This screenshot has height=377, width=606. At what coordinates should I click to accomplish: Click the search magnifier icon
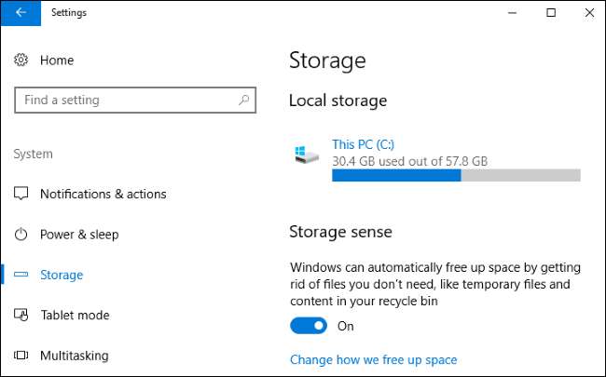click(x=243, y=100)
